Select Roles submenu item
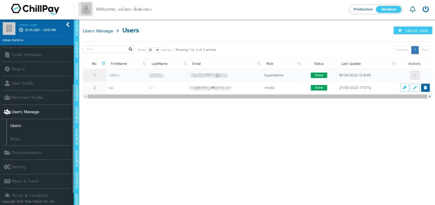 tap(15, 139)
